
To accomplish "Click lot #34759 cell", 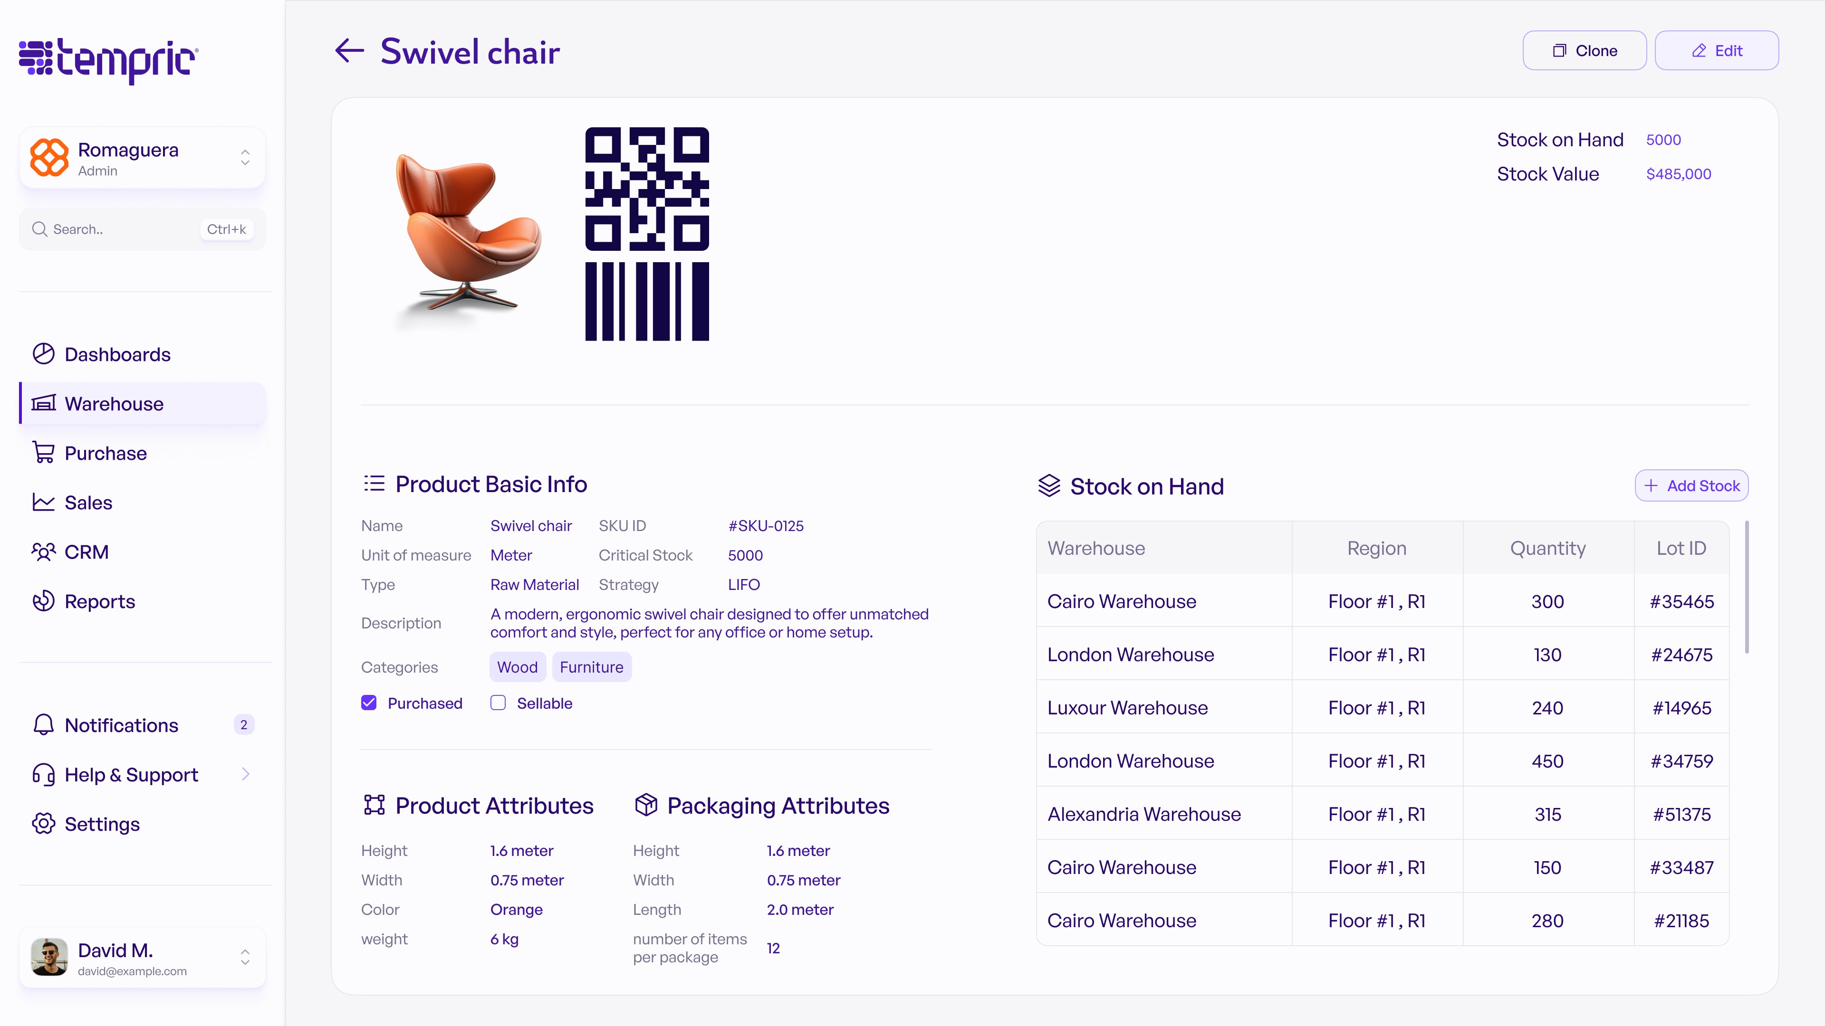I will click(x=1682, y=761).
